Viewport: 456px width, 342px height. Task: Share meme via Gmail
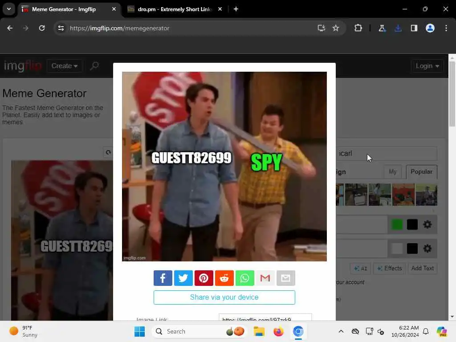(265, 278)
